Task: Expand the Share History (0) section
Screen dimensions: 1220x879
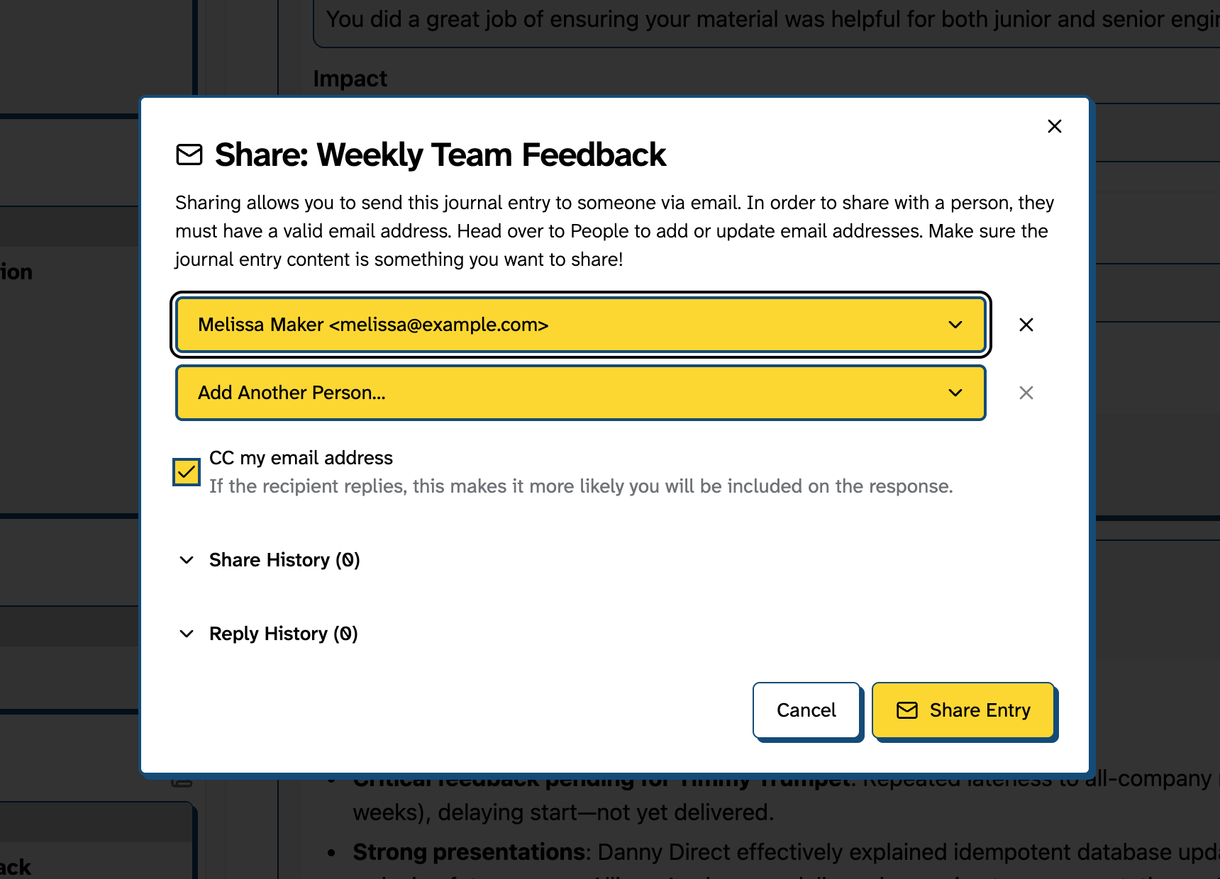Action: pyautogui.click(x=284, y=560)
